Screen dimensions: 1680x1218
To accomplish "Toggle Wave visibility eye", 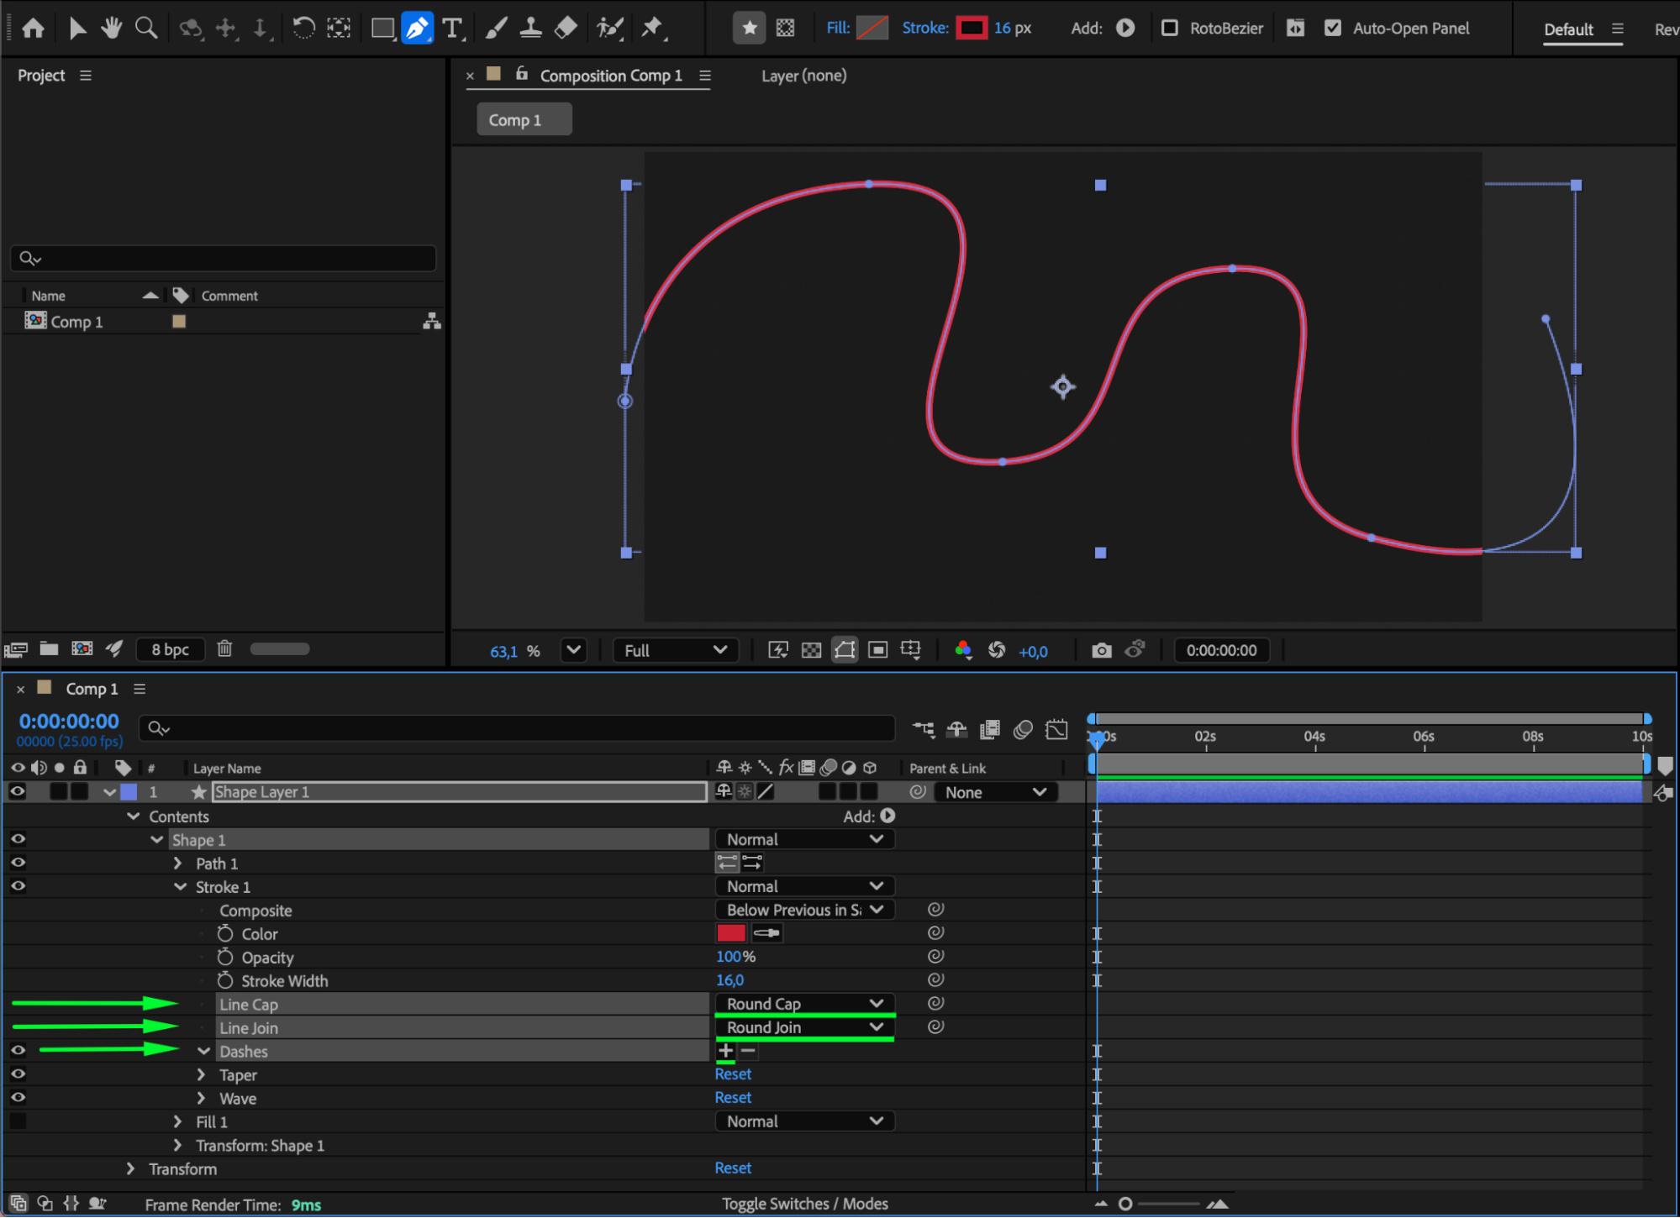I will pos(18,1097).
